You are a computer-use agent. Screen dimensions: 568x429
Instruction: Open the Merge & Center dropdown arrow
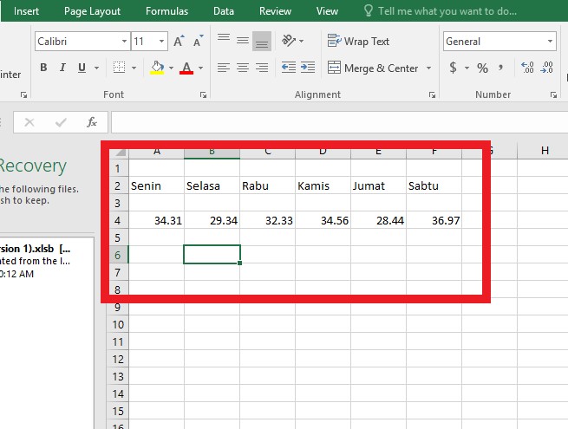pos(429,68)
